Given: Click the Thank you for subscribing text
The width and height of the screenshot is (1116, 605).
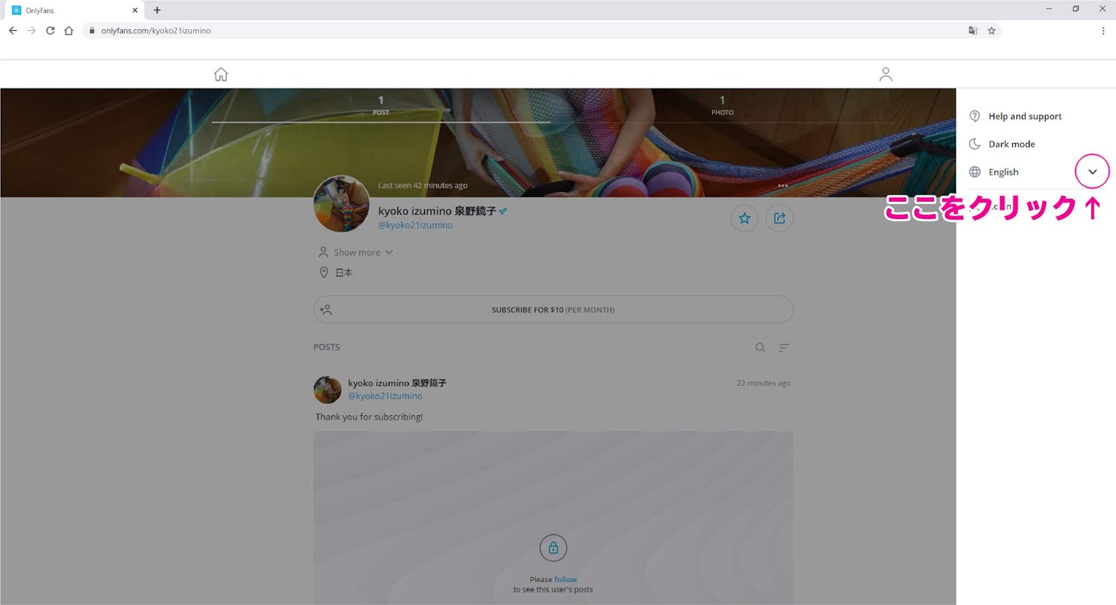Looking at the screenshot, I should (x=369, y=417).
